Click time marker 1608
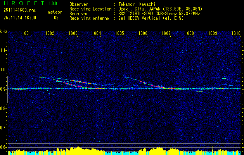The height and width of the screenshot is (155, 244). click(189, 33)
